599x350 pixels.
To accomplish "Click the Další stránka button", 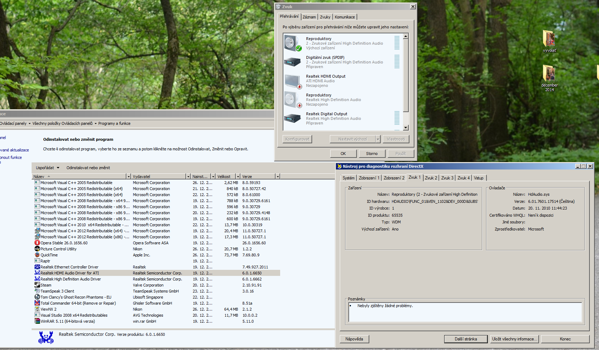I will (x=466, y=339).
